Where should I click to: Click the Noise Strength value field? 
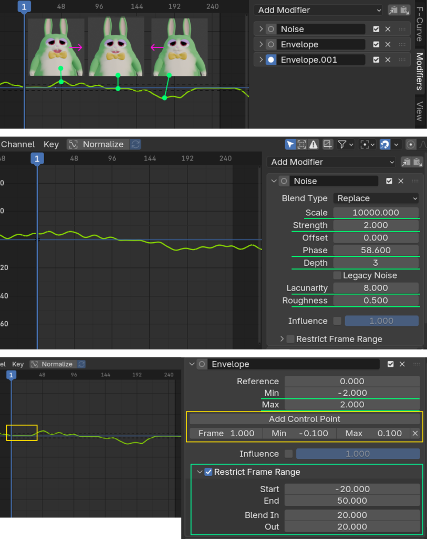coord(376,225)
